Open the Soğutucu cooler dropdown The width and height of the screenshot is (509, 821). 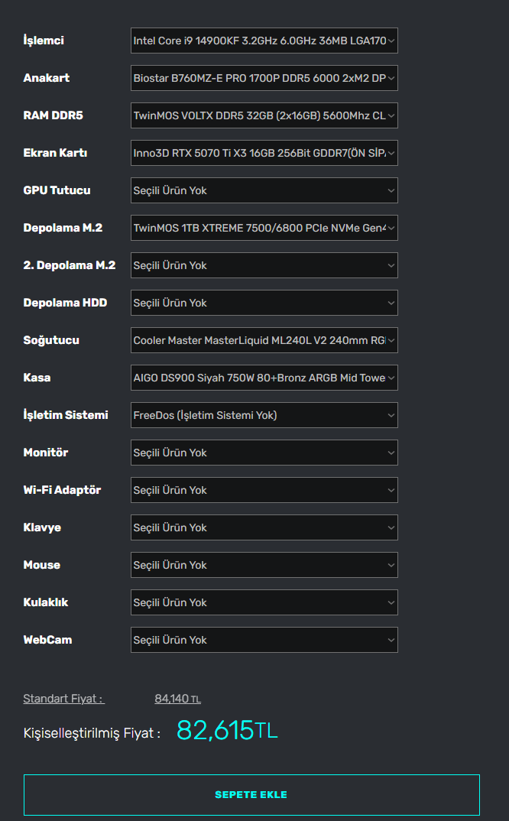click(x=264, y=340)
